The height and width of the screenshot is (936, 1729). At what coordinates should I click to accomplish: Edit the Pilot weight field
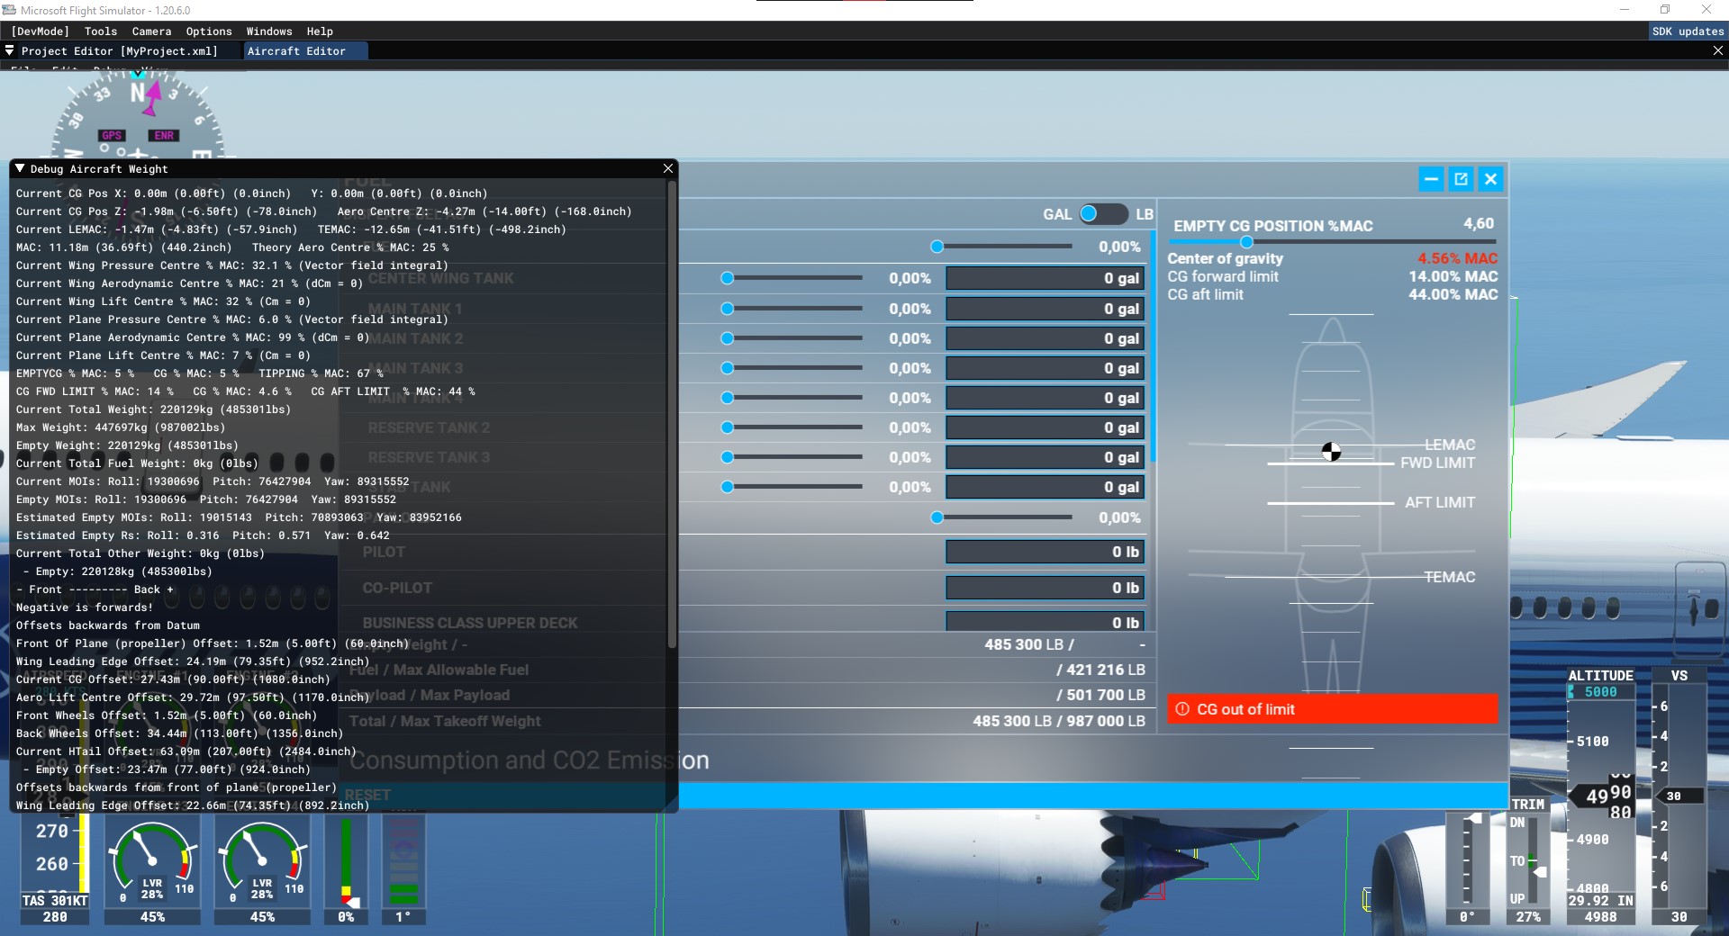click(1045, 552)
